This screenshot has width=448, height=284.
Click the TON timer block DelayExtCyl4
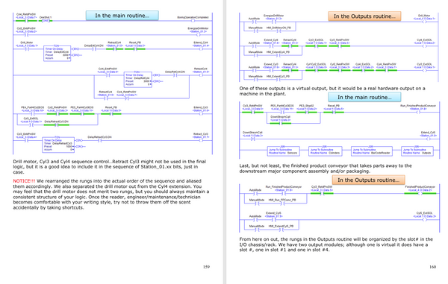point(57,54)
